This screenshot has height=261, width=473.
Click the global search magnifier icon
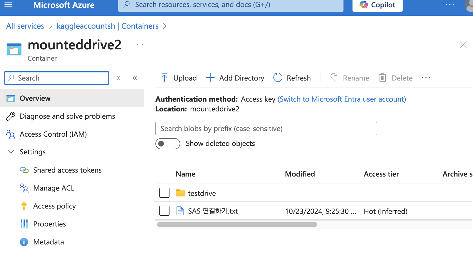(126, 4)
